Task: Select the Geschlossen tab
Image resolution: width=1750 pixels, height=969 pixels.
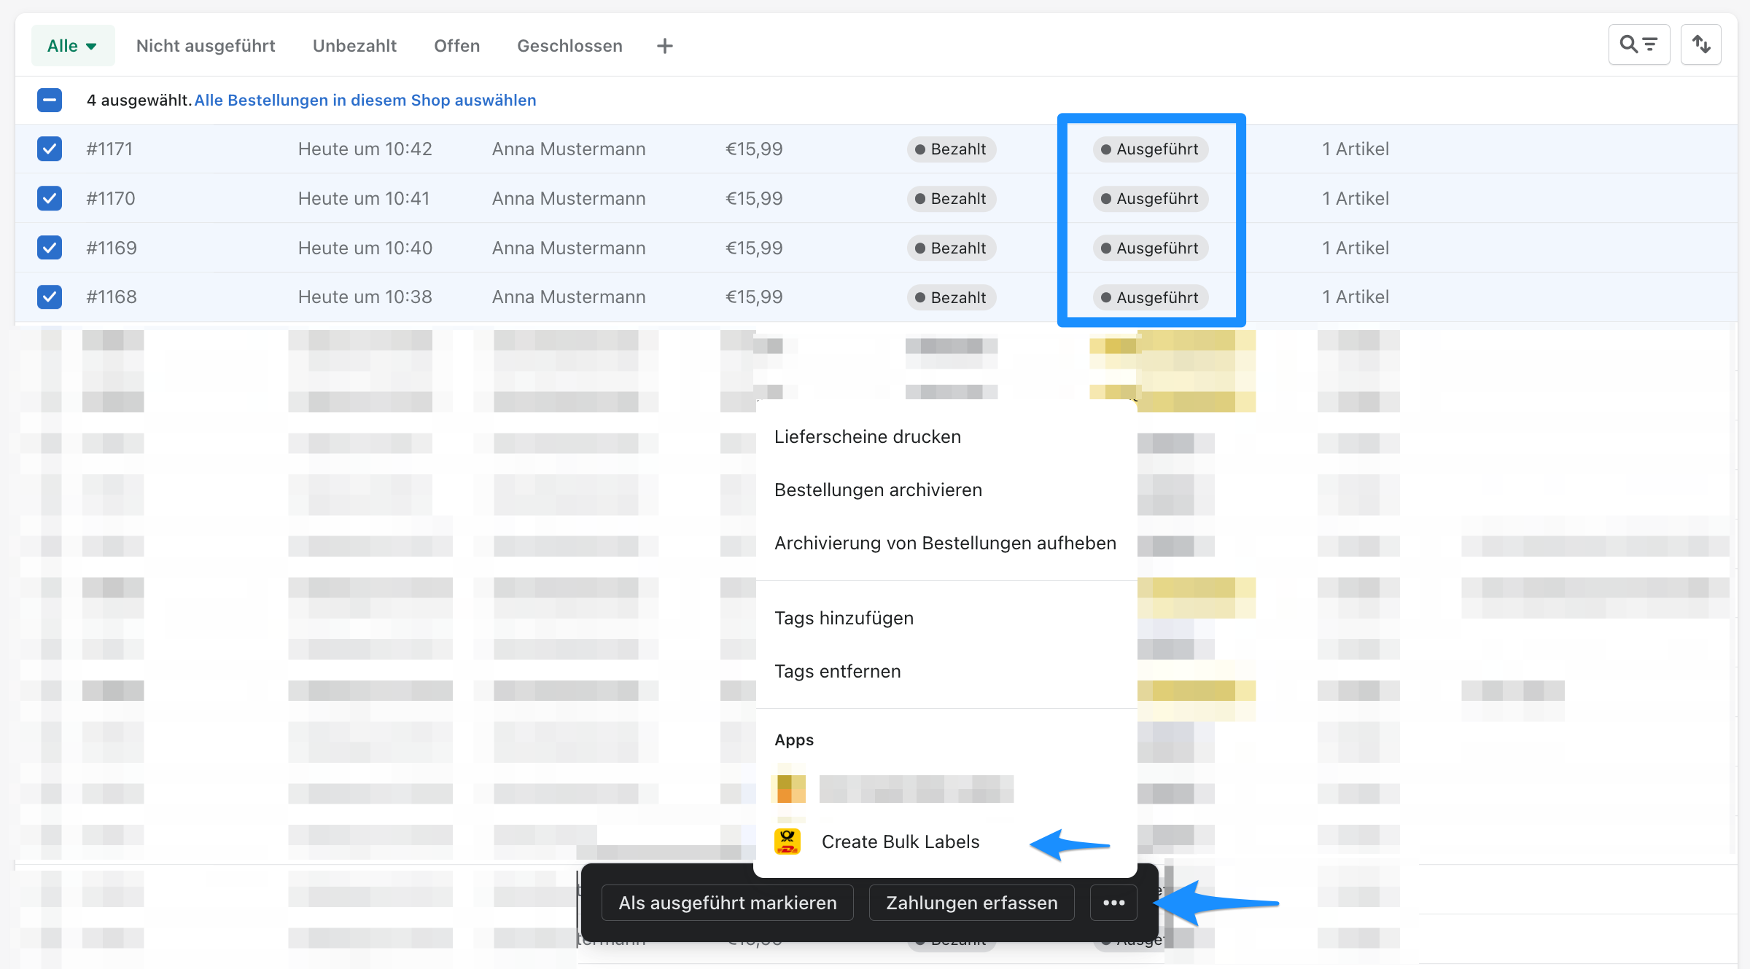Action: tap(569, 46)
